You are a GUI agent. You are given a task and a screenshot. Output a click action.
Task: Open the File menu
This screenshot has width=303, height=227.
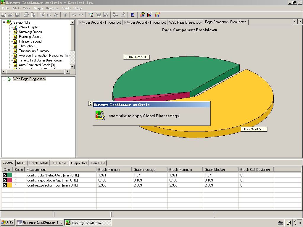(5, 8)
